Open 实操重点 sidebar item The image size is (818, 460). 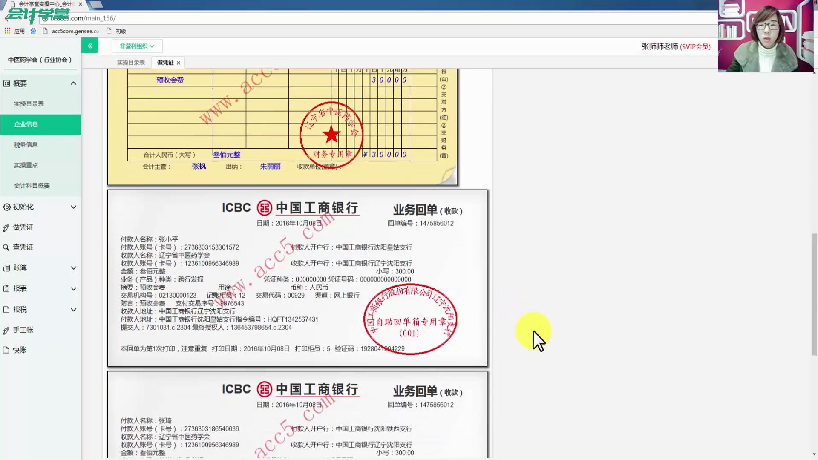point(26,165)
